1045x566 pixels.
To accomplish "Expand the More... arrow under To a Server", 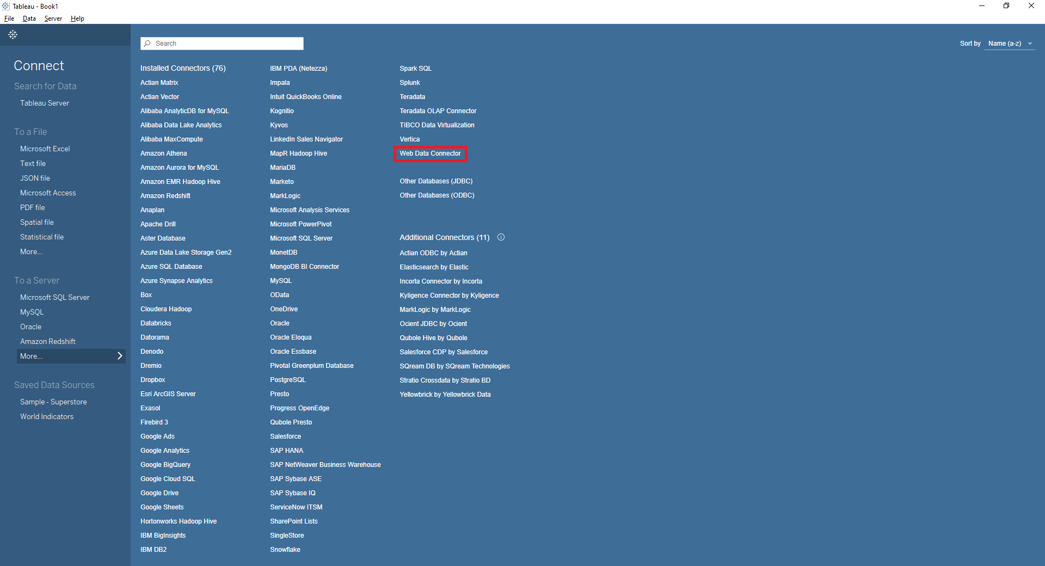I will (120, 356).
